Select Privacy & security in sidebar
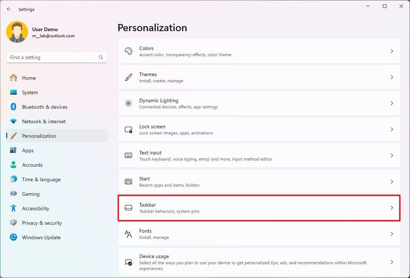Screen dimensions: 410x278 pos(42,223)
